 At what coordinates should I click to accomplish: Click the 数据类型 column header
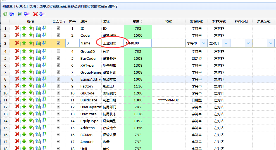pyautogui.click(x=196, y=21)
